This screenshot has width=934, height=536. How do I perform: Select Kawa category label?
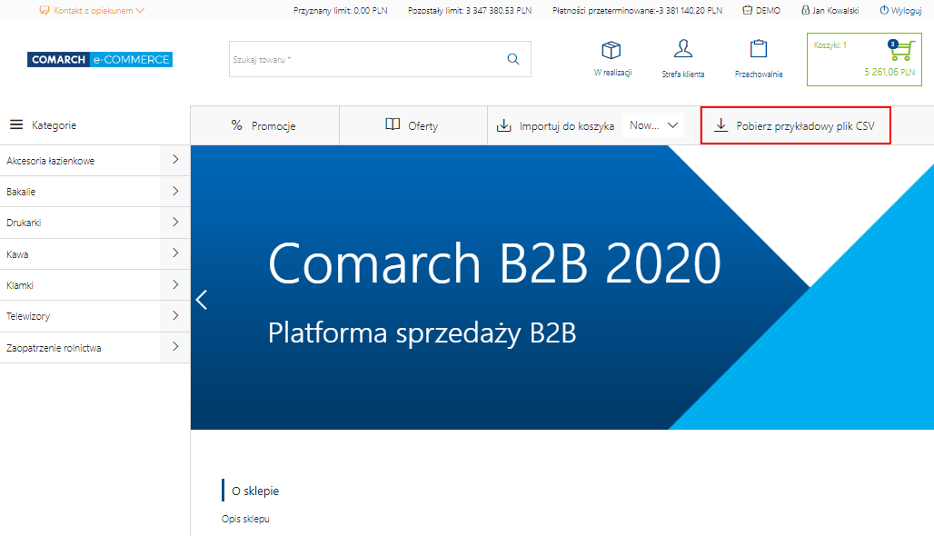[17, 254]
